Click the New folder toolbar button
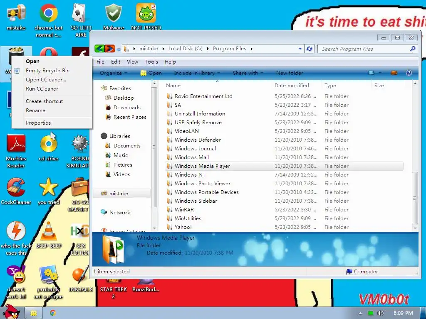 tap(290, 73)
